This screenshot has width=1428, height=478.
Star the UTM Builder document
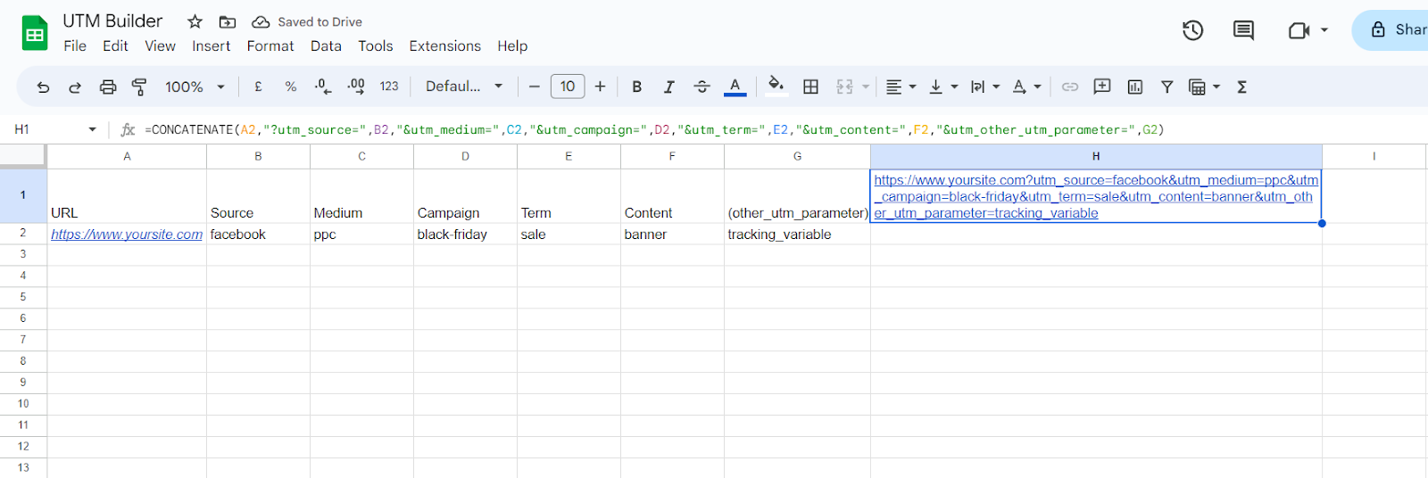point(195,21)
